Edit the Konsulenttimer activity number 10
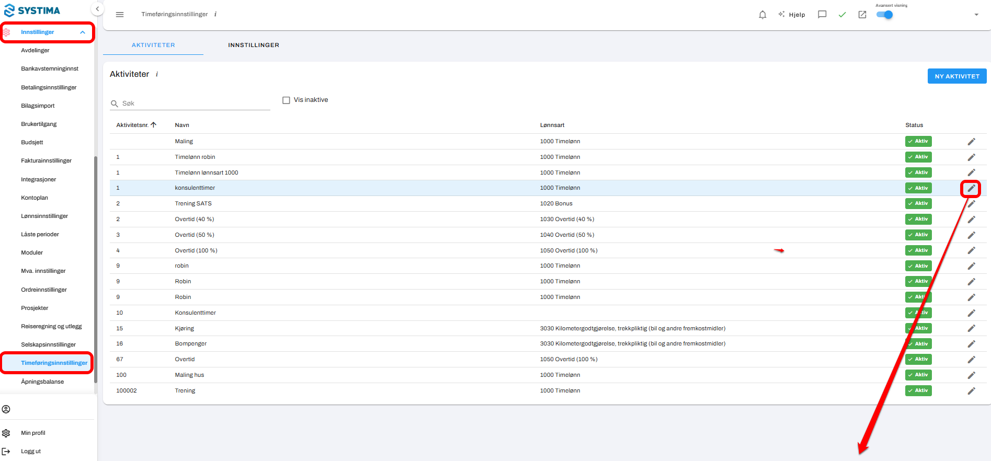The image size is (991, 461). 971,313
